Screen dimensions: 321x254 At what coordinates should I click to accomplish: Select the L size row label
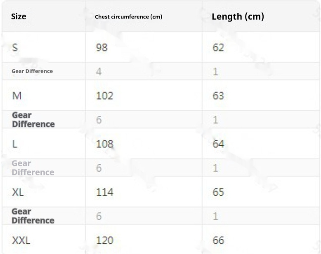15,144
